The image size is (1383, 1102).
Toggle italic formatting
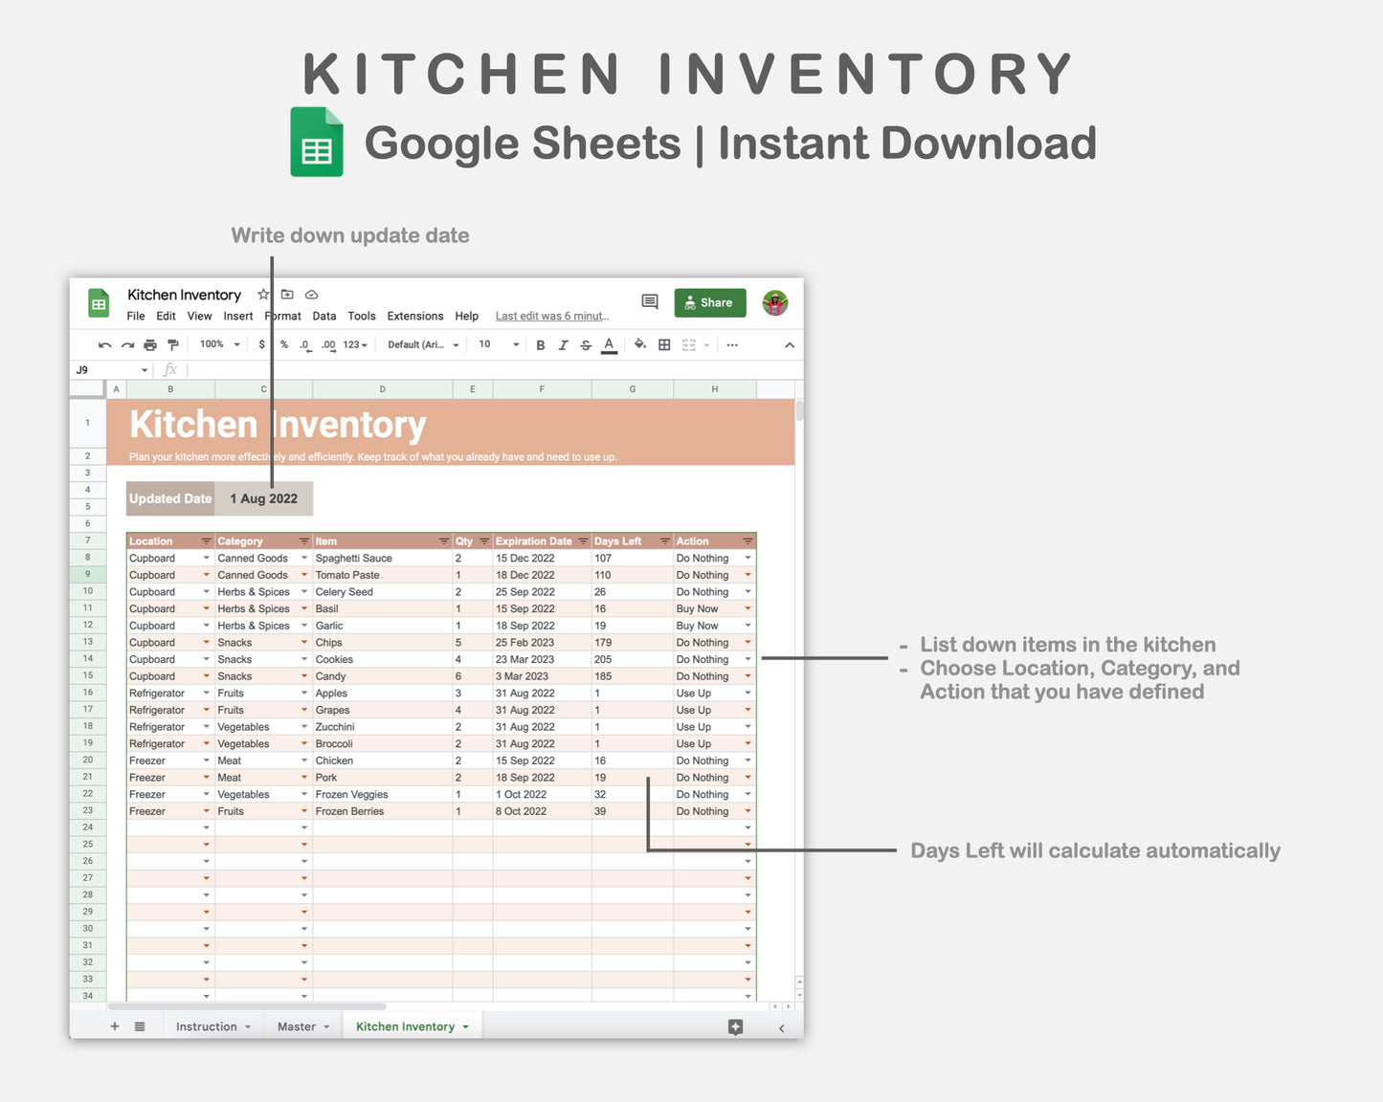tap(564, 344)
